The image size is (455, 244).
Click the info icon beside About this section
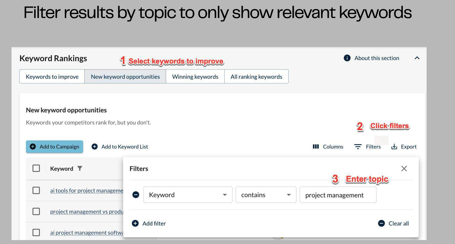tap(347, 58)
